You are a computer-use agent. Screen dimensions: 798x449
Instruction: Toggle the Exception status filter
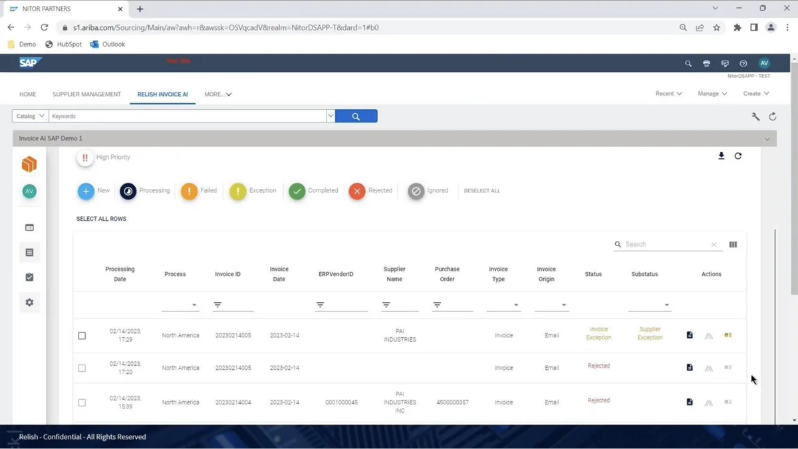[237, 191]
